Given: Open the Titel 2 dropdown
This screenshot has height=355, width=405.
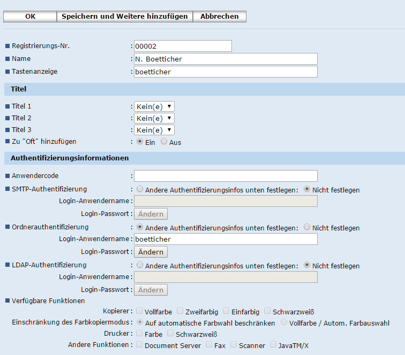Looking at the screenshot, I should click(154, 118).
